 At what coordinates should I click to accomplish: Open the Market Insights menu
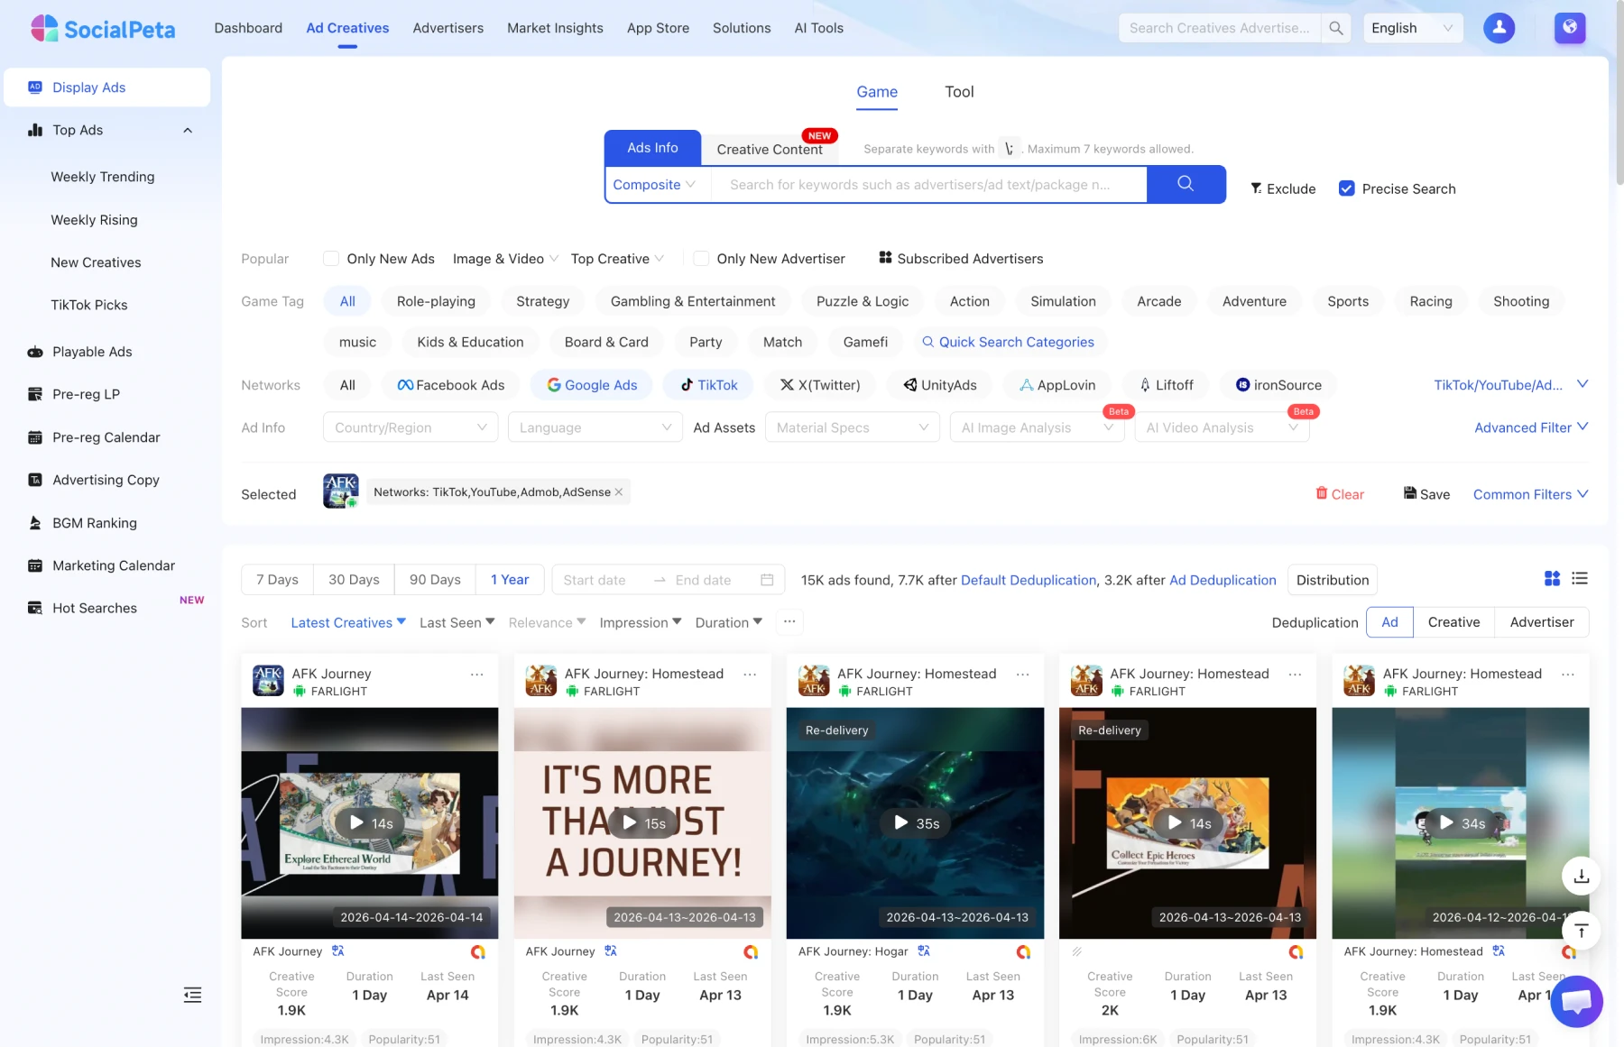[555, 28]
